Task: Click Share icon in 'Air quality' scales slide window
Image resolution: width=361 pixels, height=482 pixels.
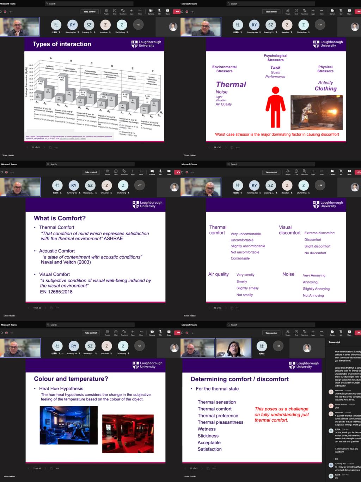Action: (349, 172)
